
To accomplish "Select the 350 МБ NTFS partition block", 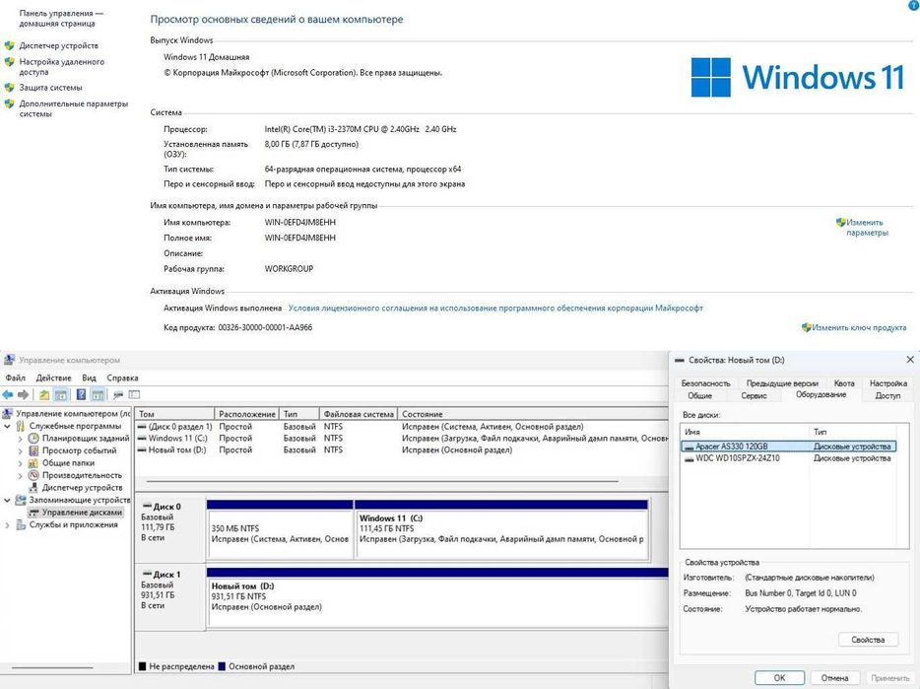I will pyautogui.click(x=280, y=529).
